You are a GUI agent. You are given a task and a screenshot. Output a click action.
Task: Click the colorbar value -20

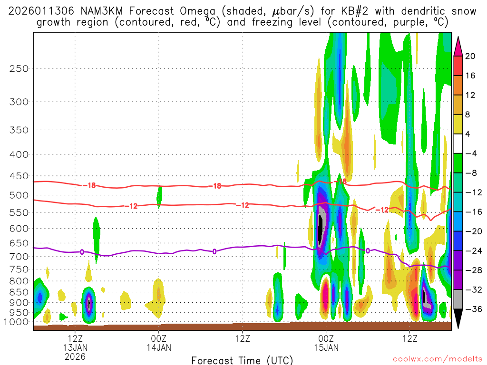click(x=474, y=231)
